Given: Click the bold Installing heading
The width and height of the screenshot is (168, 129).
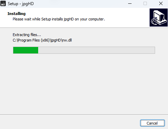Looking at the screenshot, I should [x=16, y=14].
